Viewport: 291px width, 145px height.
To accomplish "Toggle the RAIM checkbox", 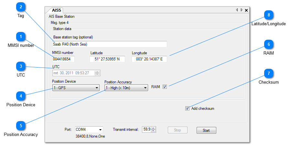I will click(165, 87).
